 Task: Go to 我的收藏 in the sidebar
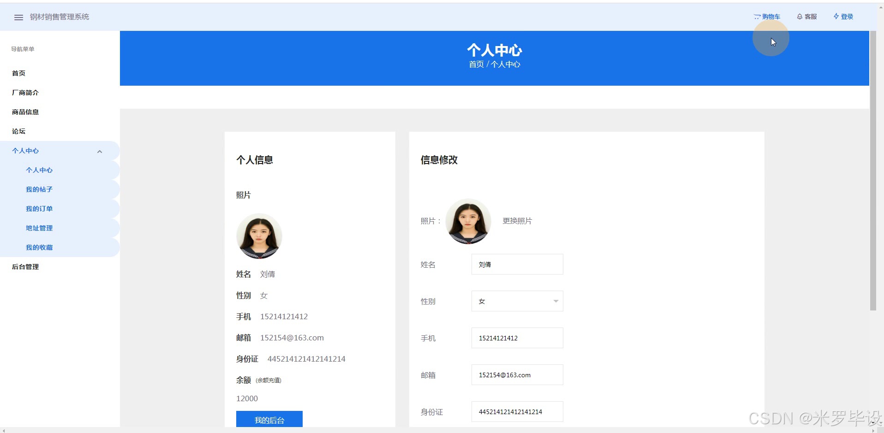39,247
